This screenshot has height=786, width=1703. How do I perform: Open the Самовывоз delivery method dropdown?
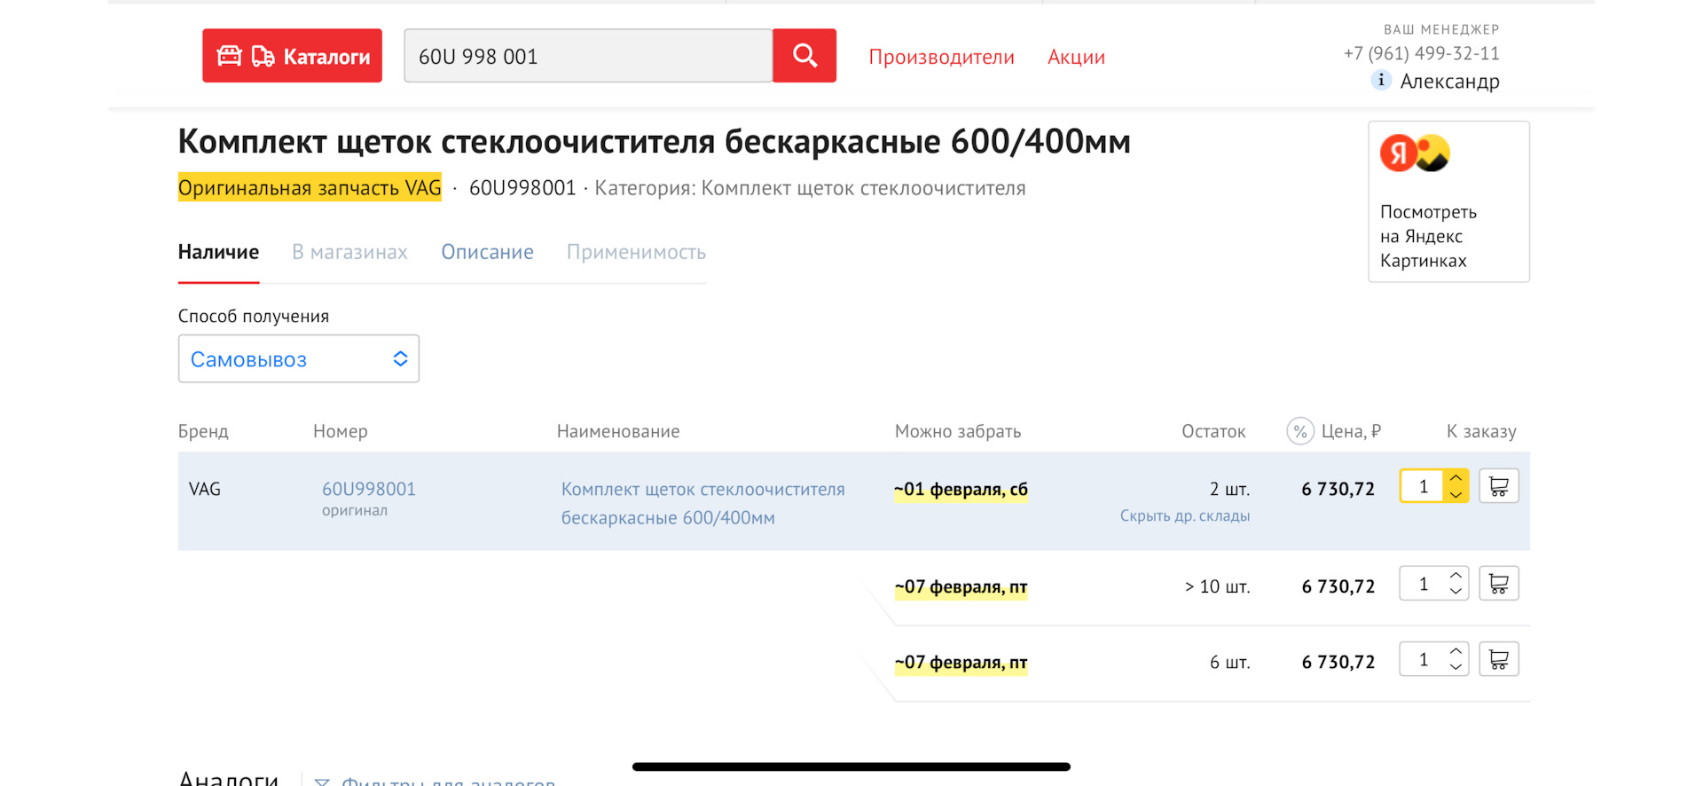point(299,358)
